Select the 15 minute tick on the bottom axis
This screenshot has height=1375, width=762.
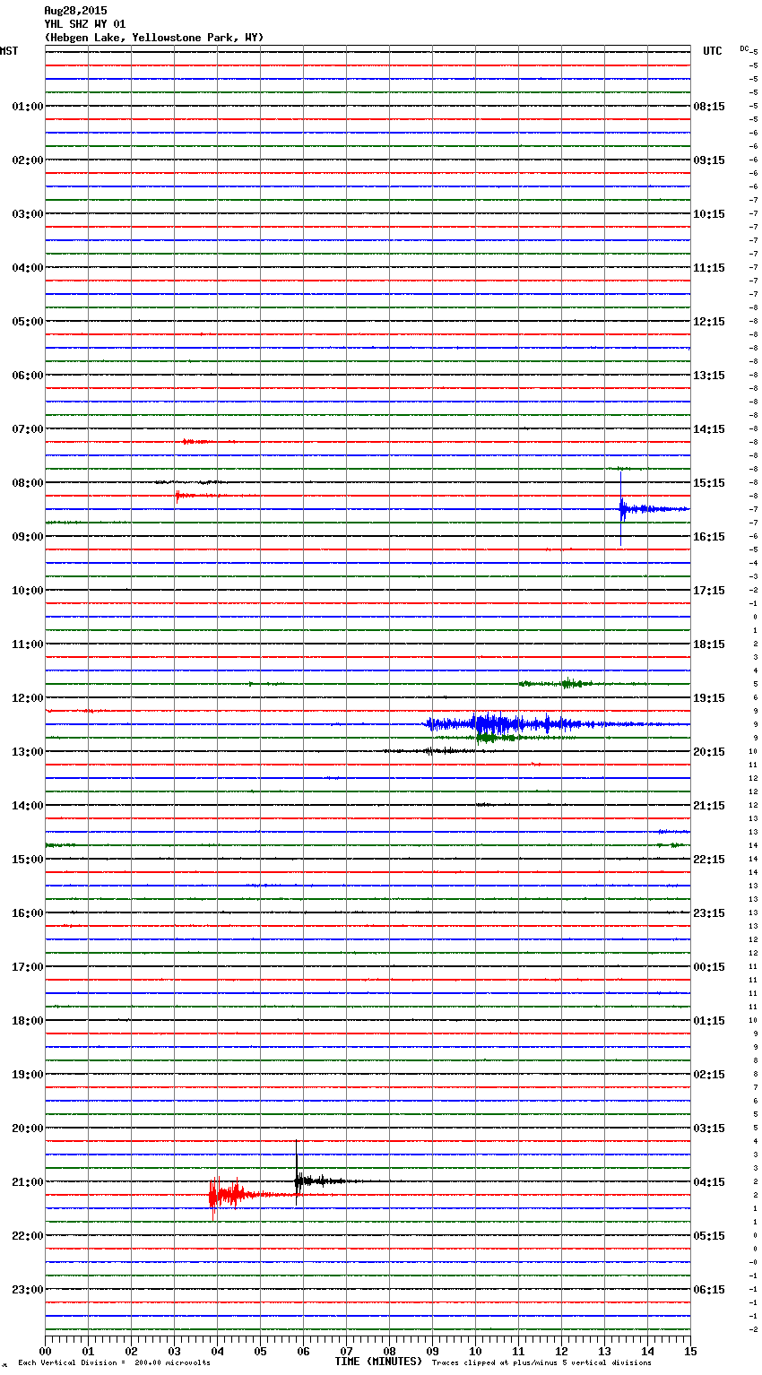pyautogui.click(x=689, y=1351)
